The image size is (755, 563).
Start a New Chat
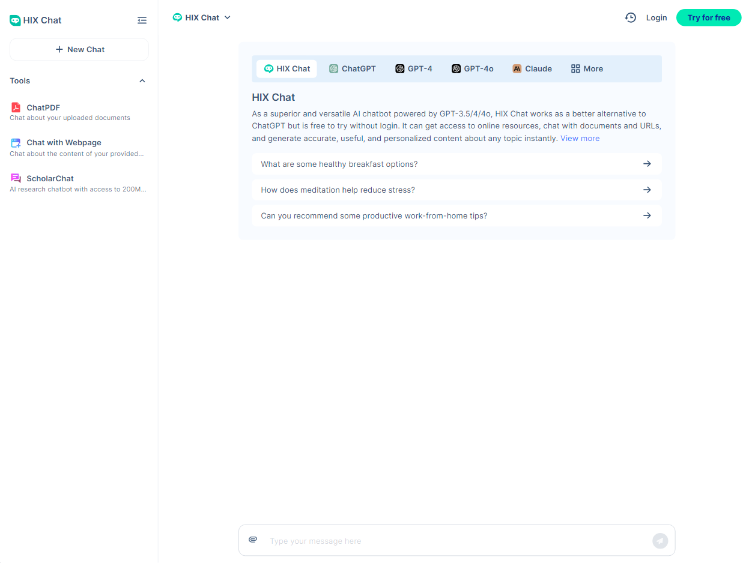79,50
